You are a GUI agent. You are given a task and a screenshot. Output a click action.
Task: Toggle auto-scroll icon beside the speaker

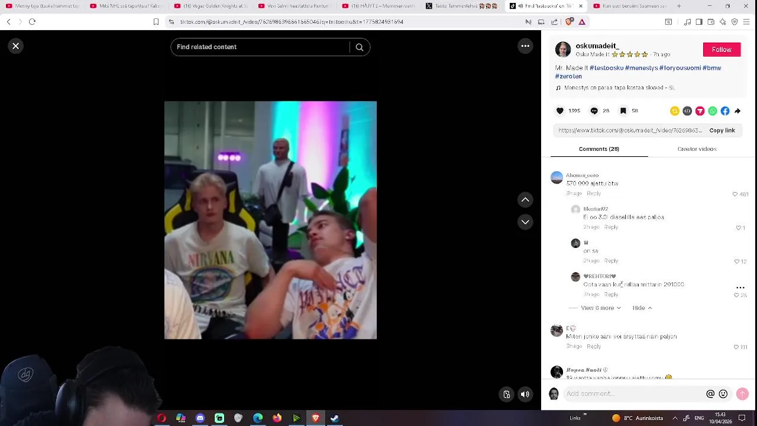point(507,394)
